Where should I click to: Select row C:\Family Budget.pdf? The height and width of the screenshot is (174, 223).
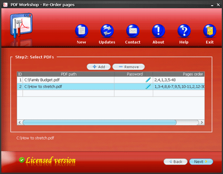[x=111, y=80]
